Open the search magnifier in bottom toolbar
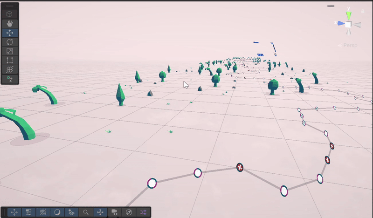The width and height of the screenshot is (373, 218). click(x=86, y=212)
